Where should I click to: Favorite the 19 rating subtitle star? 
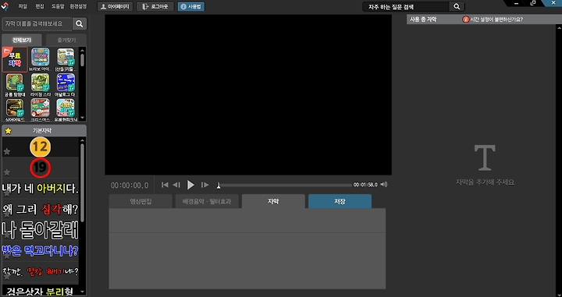pyautogui.click(x=6, y=172)
